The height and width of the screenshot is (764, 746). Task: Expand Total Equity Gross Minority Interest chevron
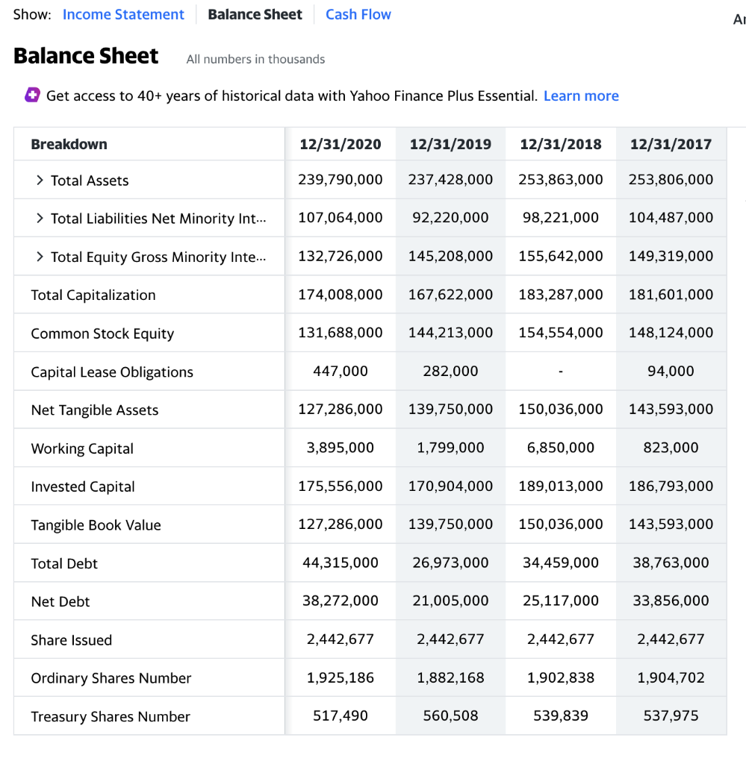tap(40, 257)
